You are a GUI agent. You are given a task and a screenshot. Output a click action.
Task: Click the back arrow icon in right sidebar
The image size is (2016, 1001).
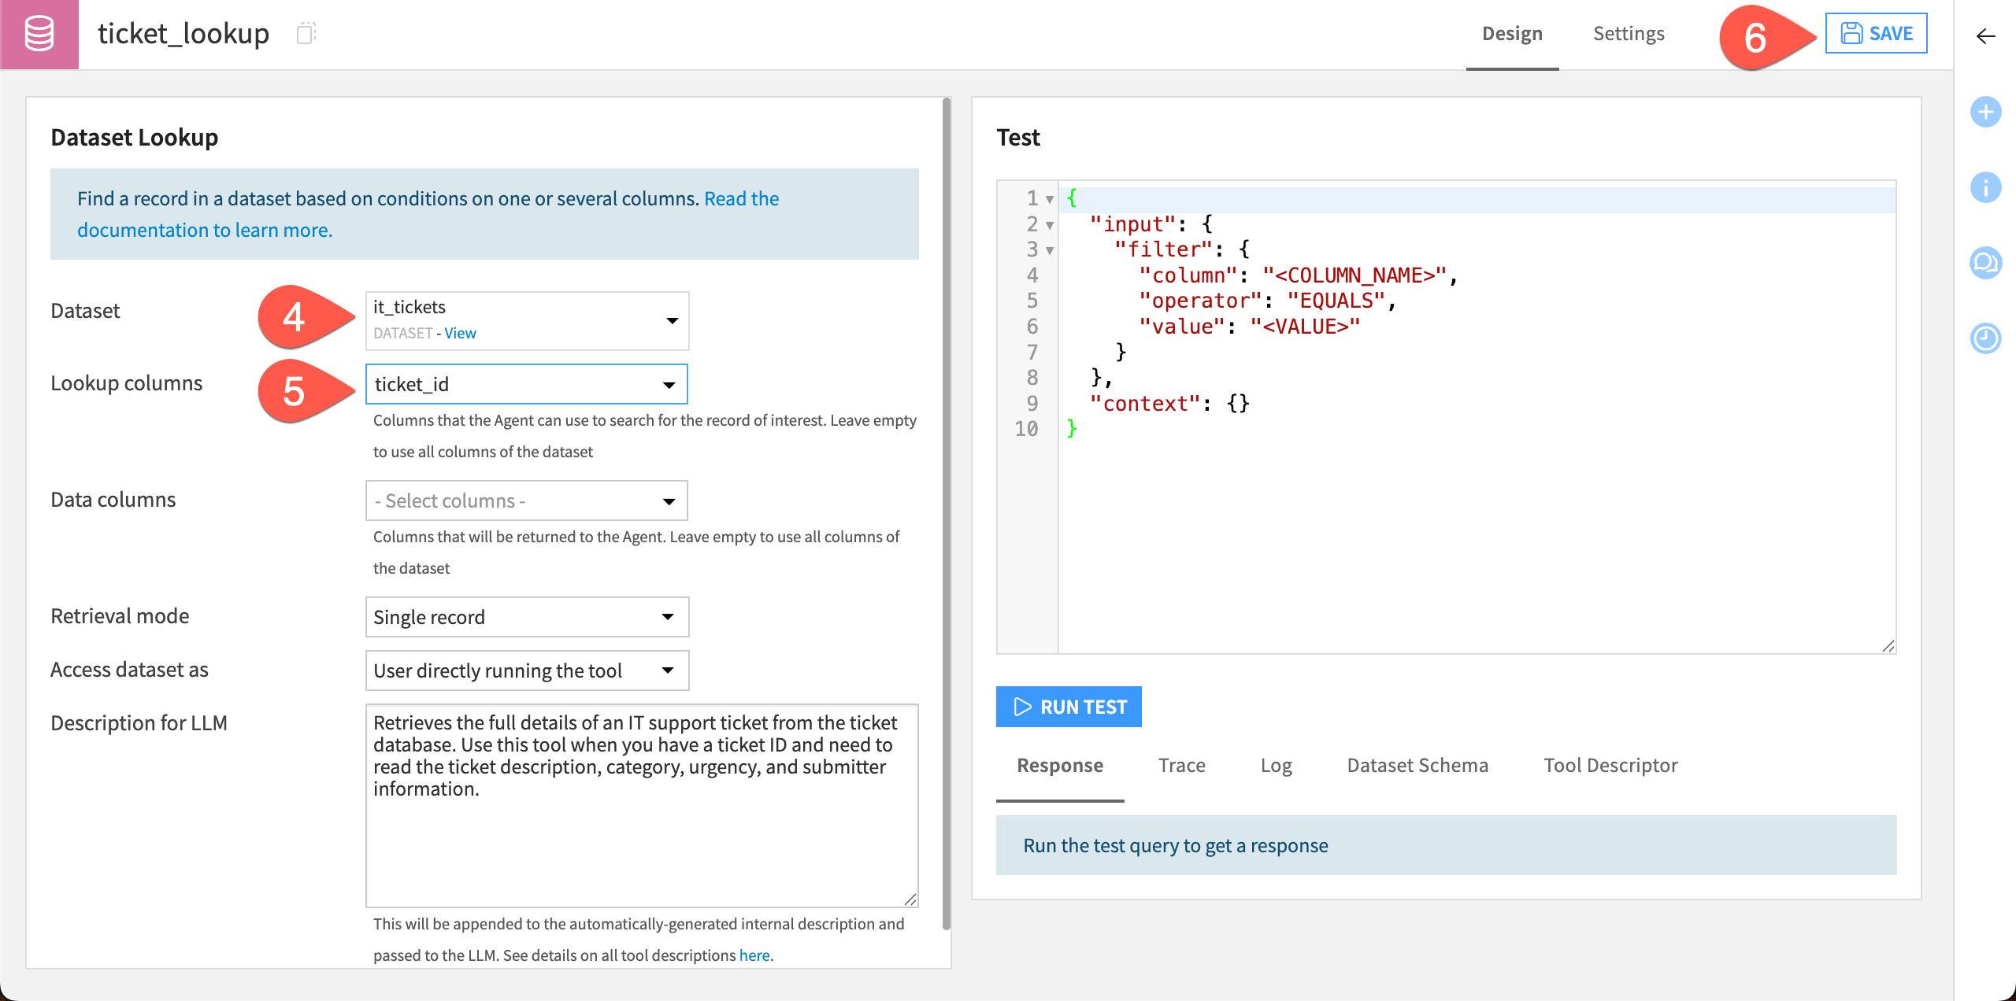point(1985,36)
